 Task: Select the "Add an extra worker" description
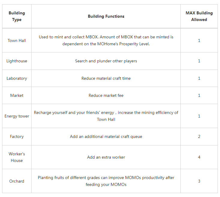(x=106, y=157)
